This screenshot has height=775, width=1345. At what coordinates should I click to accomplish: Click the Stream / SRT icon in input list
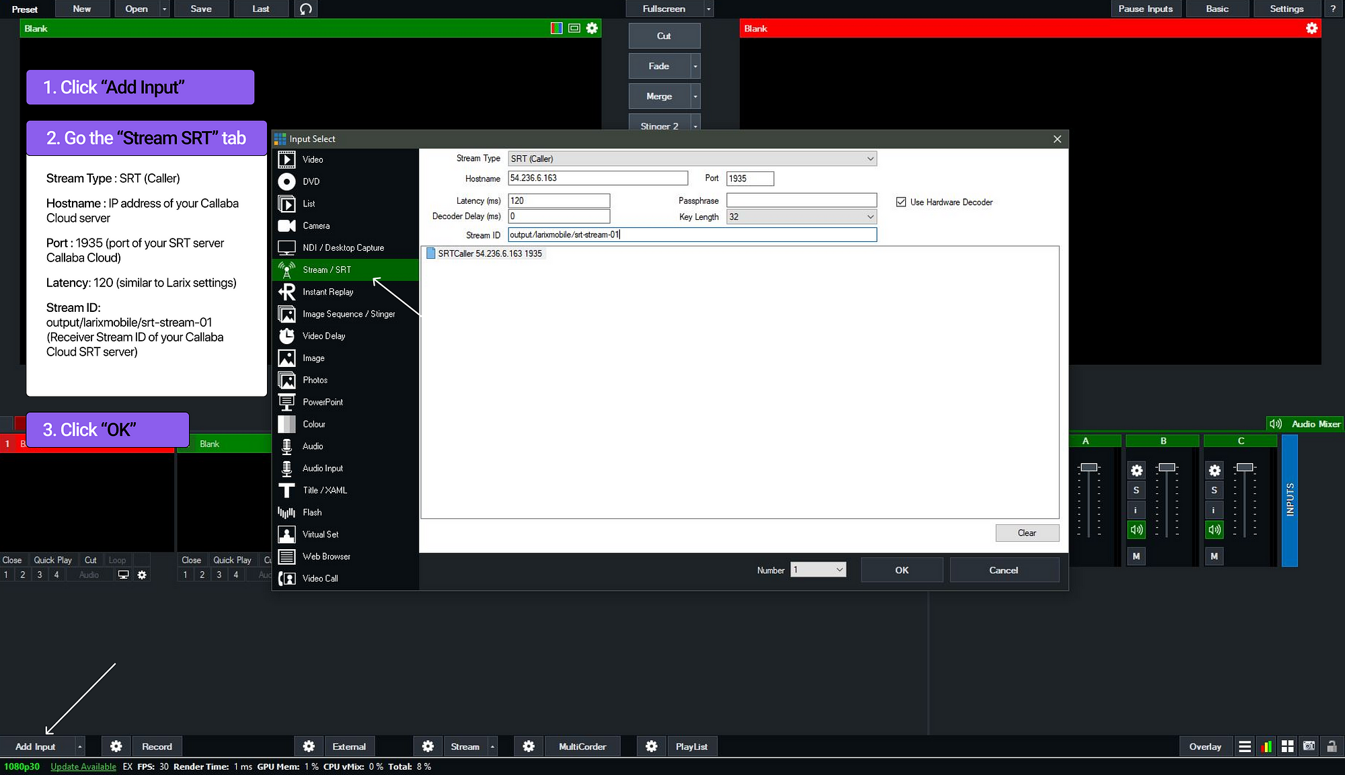pyautogui.click(x=286, y=269)
